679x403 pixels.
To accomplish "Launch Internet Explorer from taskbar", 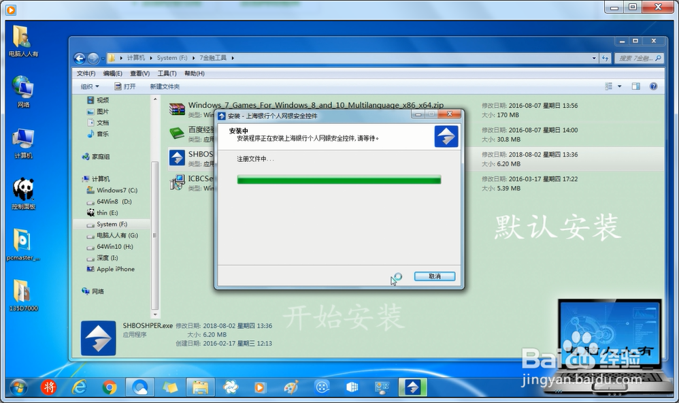I will 79,387.
